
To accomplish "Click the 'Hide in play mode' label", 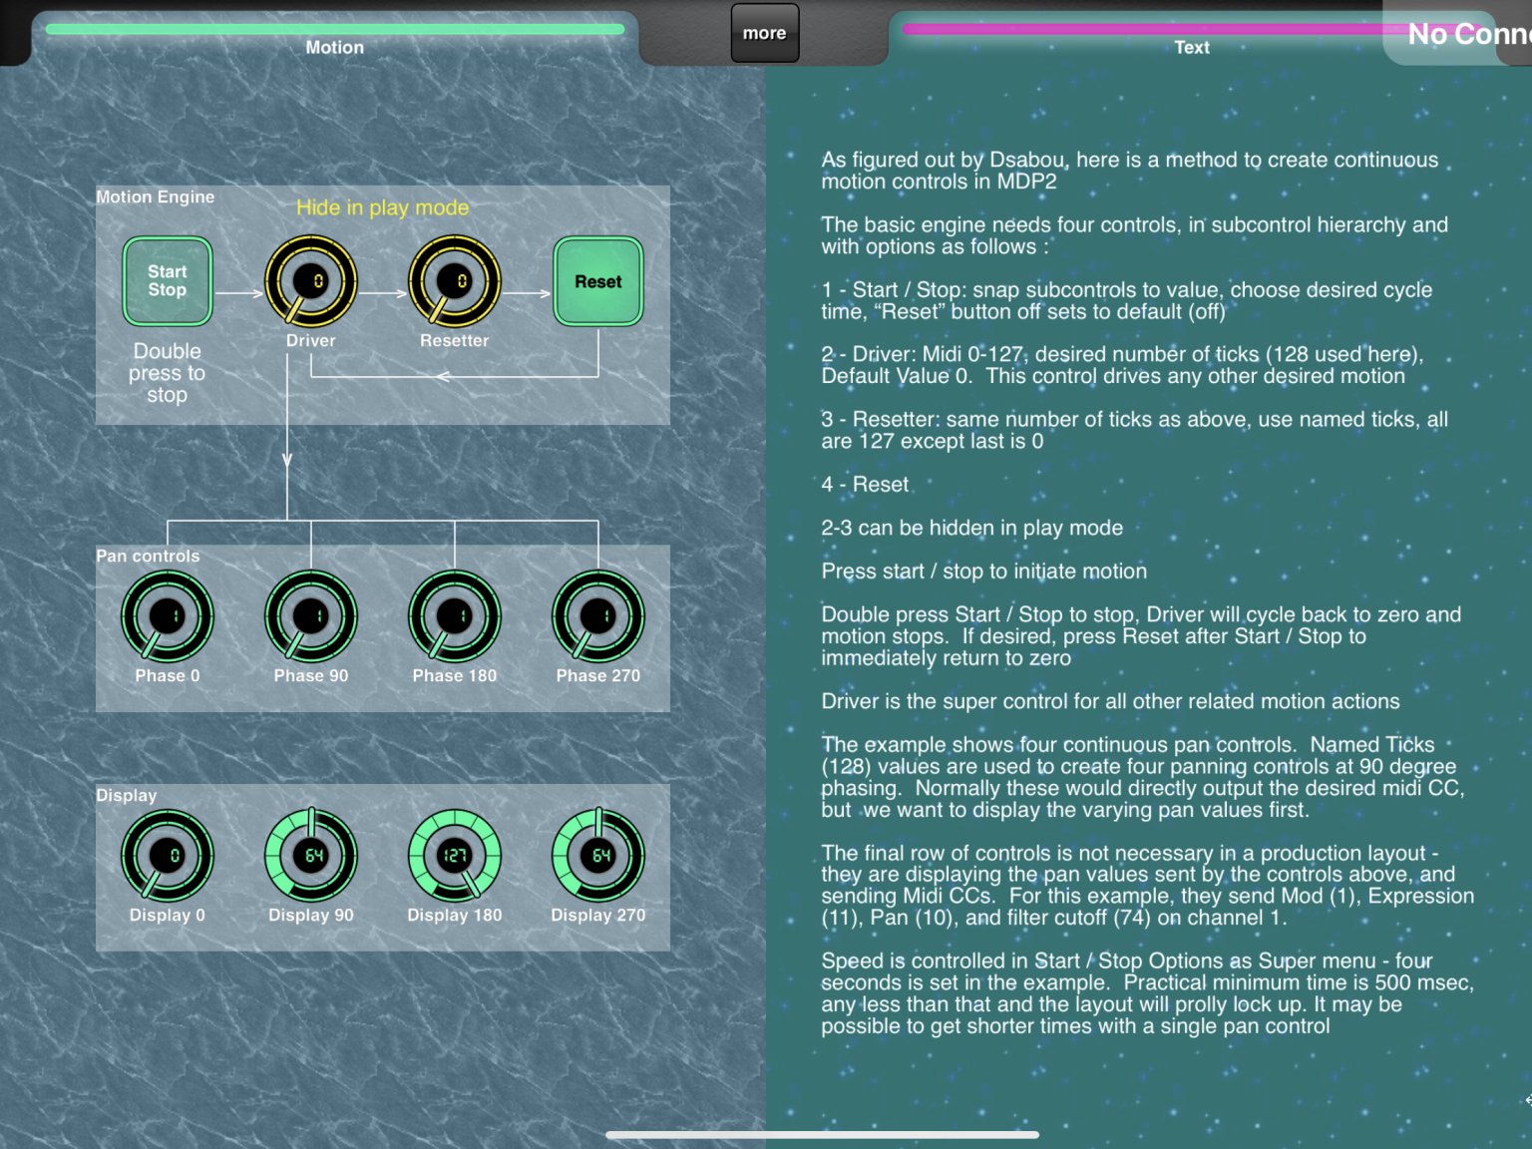I will pyautogui.click(x=383, y=207).
